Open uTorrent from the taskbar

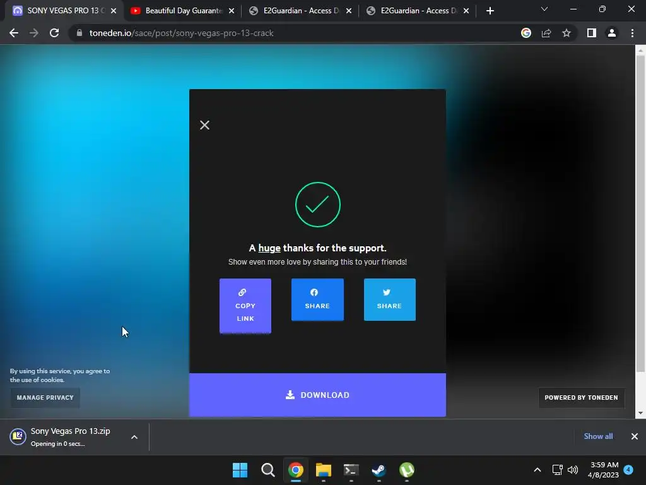407,470
